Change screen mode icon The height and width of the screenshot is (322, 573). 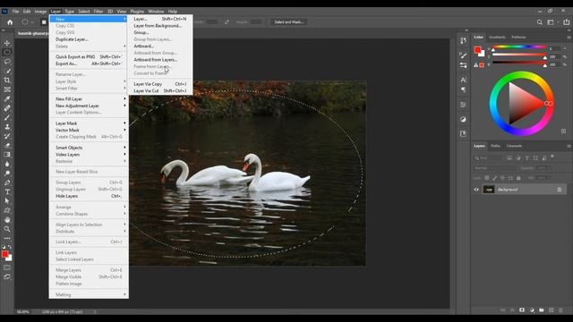7,276
